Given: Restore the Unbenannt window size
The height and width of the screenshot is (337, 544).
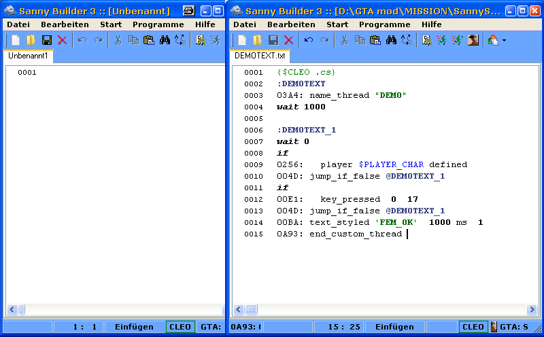Looking at the screenshot, I should 218,11.
